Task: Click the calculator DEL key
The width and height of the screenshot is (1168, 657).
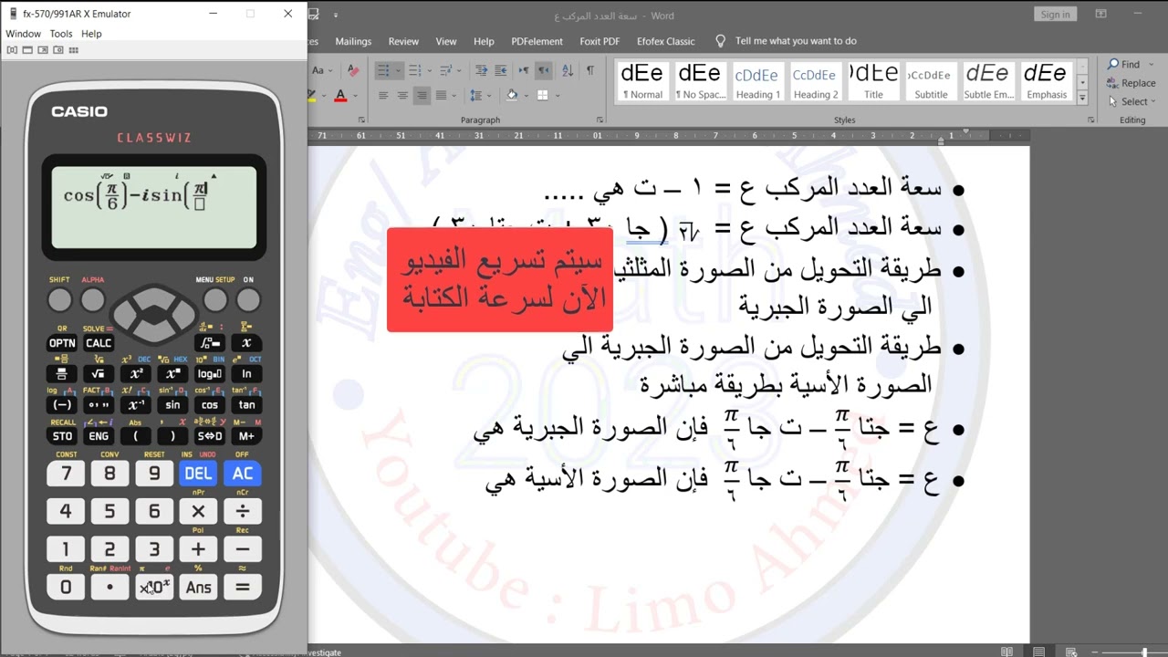Action: (x=198, y=474)
